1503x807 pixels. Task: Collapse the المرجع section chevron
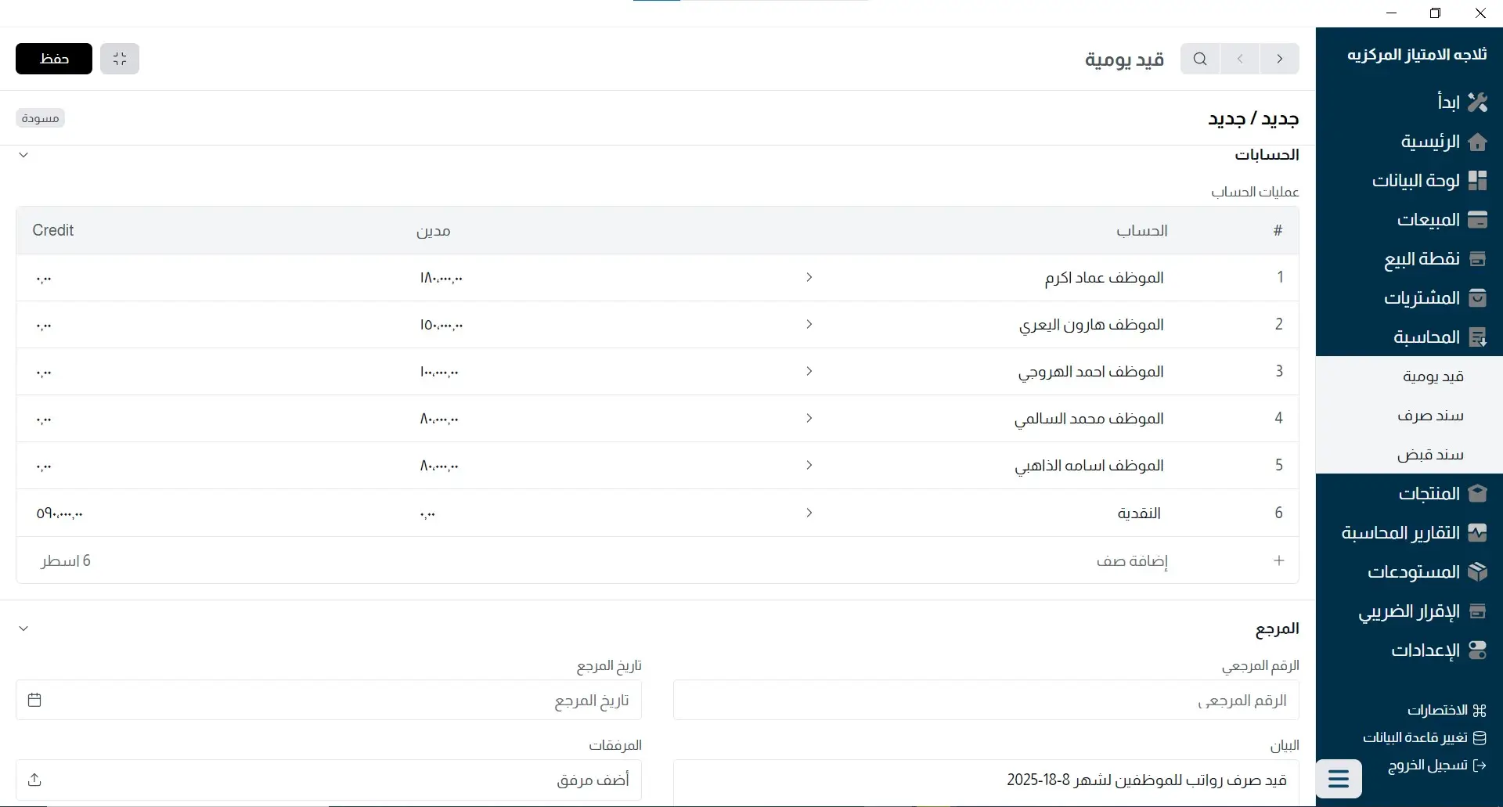[23, 629]
